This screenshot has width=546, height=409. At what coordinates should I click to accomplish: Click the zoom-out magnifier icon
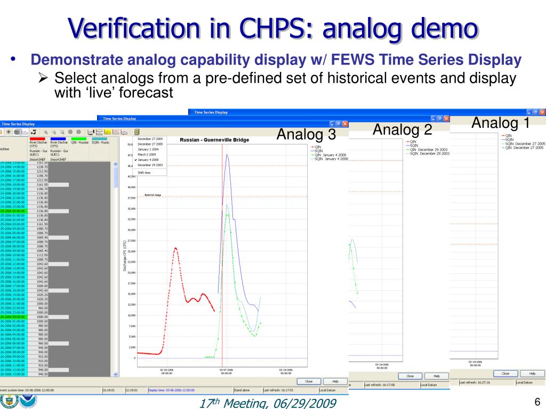click(54, 132)
